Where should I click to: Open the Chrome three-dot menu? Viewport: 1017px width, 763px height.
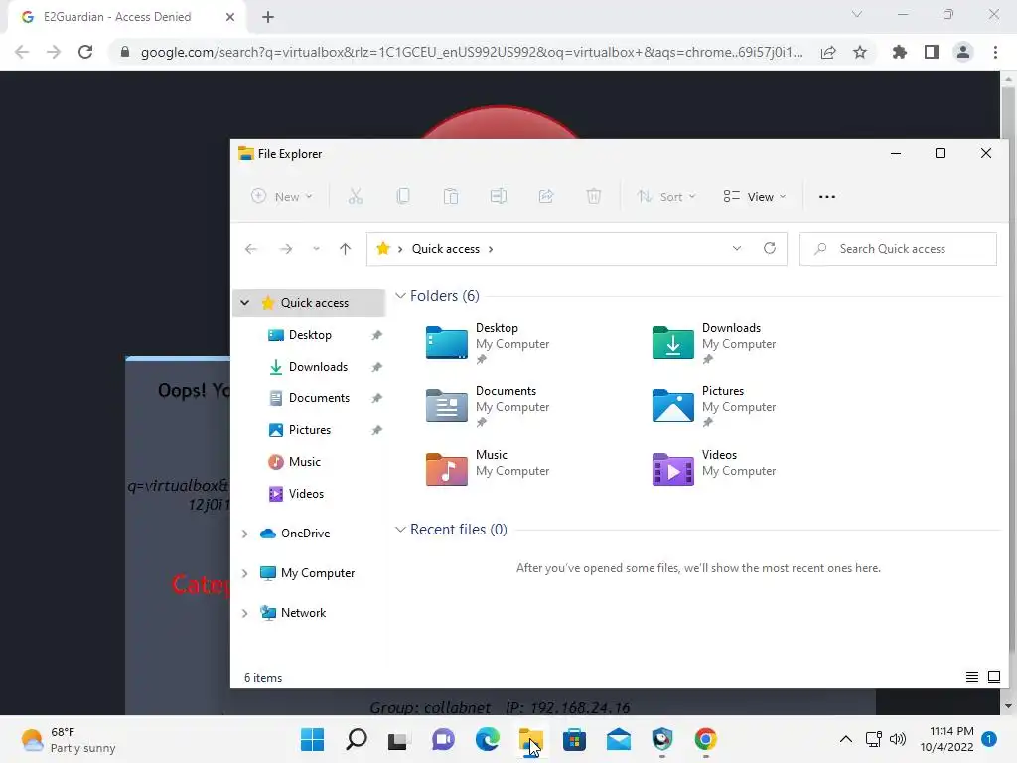[995, 52]
